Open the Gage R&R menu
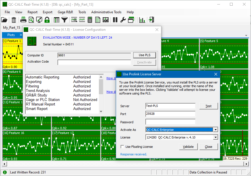The width and height of the screenshot is (251, 176). pyautogui.click(x=65, y=12)
